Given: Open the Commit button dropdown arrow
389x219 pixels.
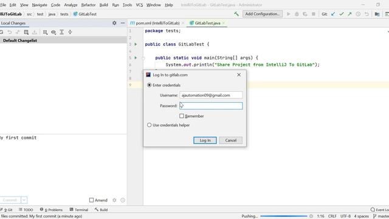Looking at the screenshot, I should pyautogui.click(x=24, y=200).
